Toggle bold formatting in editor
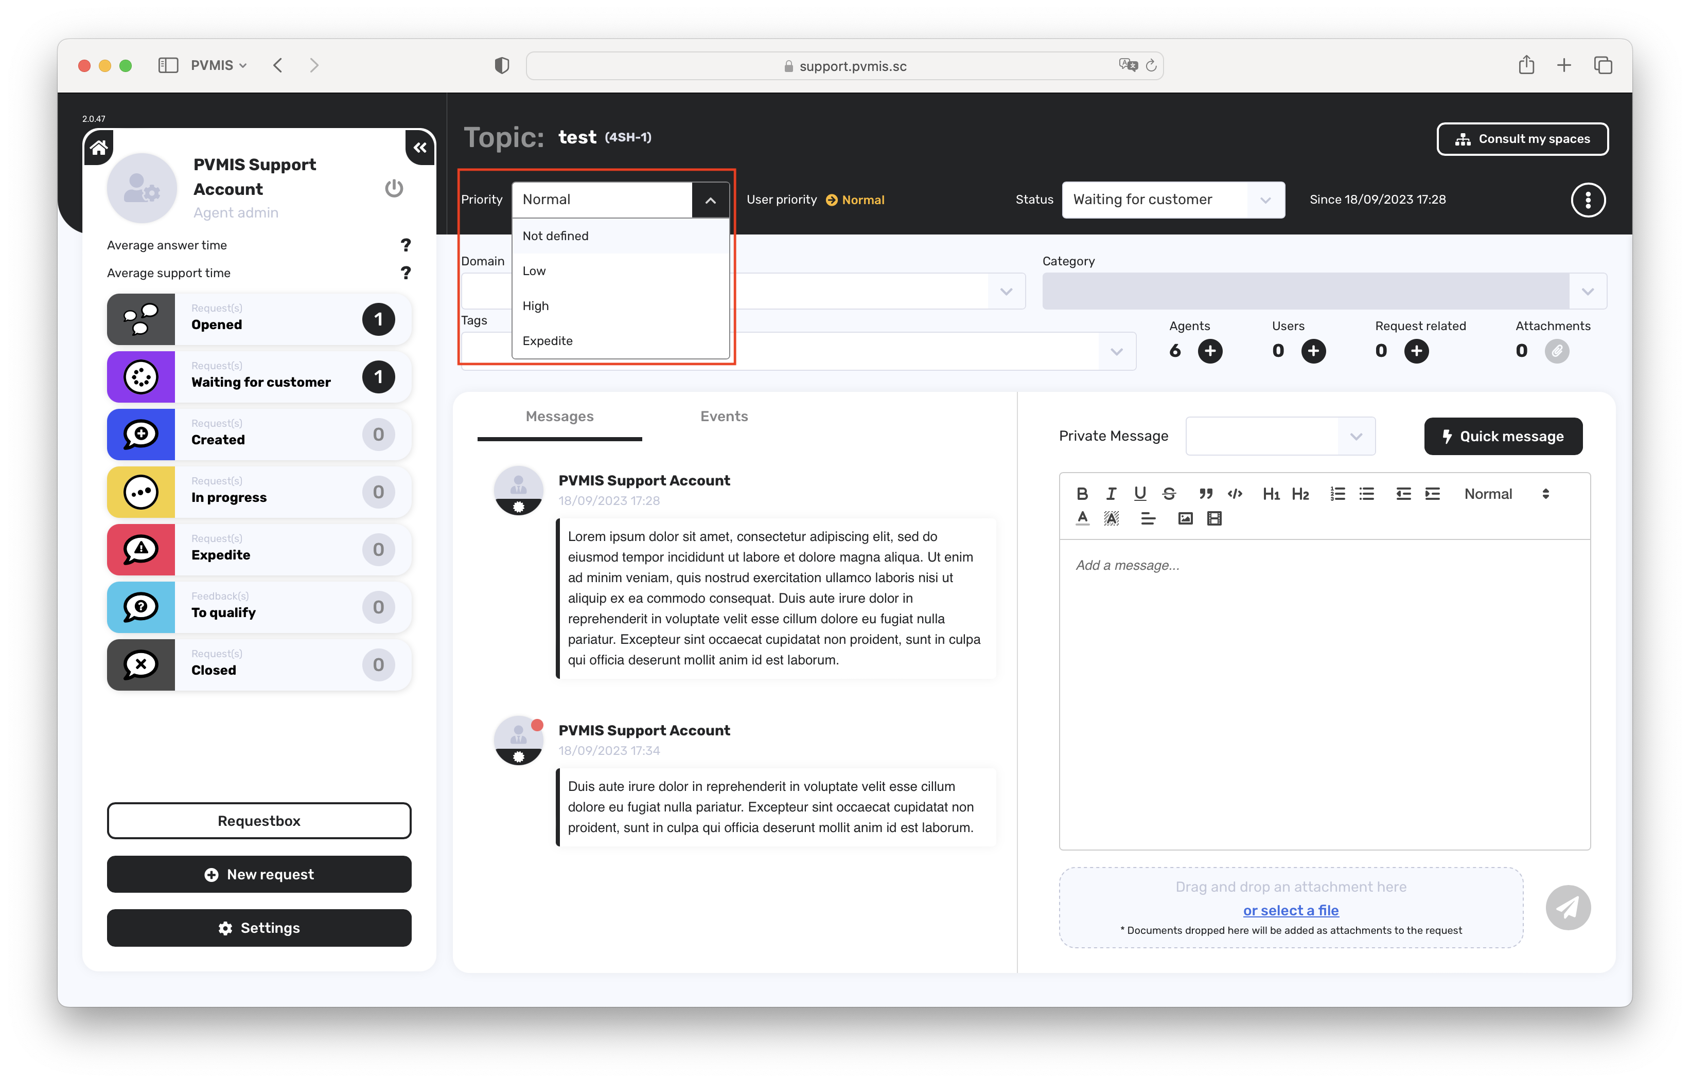 pyautogui.click(x=1082, y=494)
